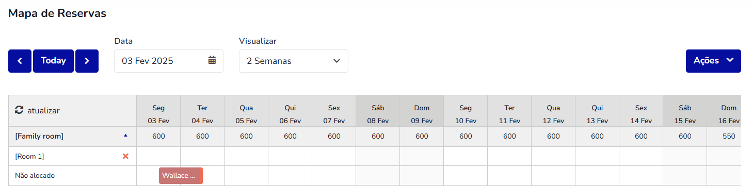Click the [Family room] row label
753x186 pixels.
coord(39,137)
